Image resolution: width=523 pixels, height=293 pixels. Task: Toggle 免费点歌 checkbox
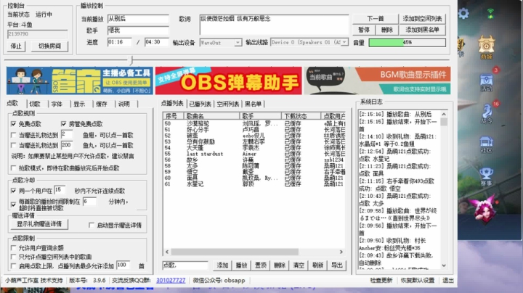pos(13,124)
